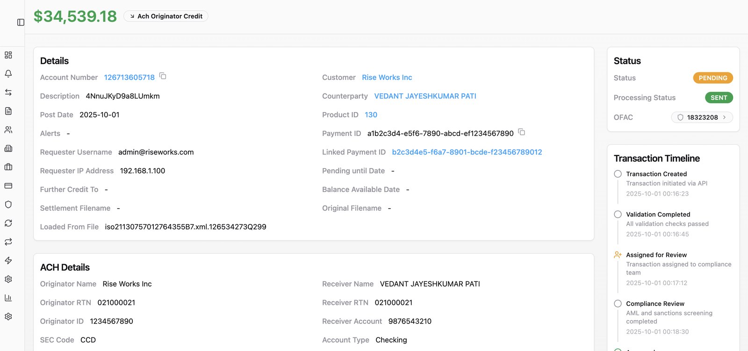748x351 pixels.
Task: Open the shield compliance icon
Action: [x=8, y=204]
